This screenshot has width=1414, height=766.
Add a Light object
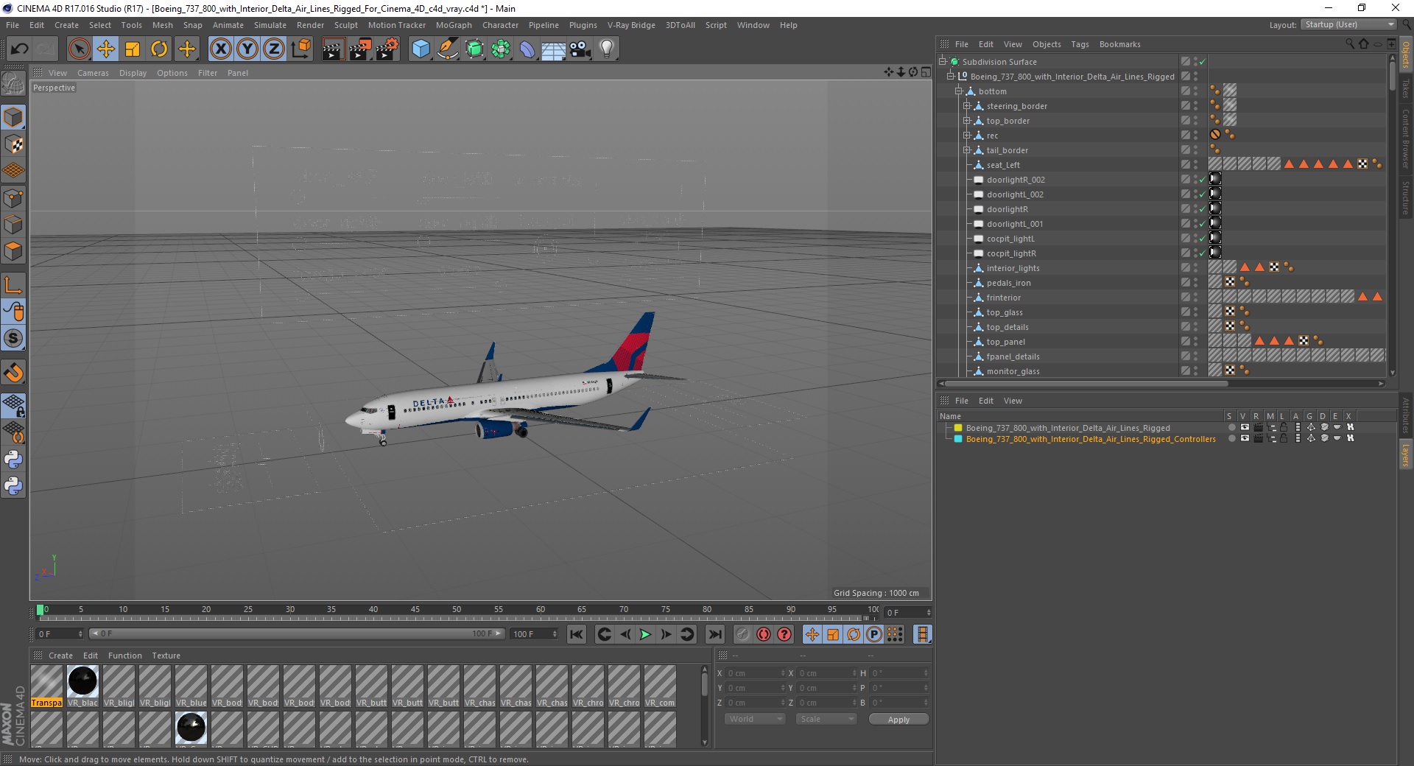click(x=607, y=49)
